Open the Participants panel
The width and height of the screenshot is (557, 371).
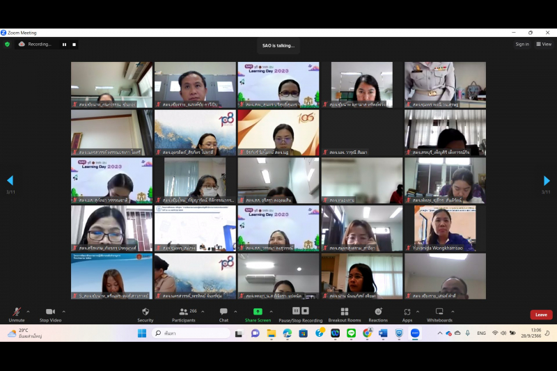[x=184, y=313]
